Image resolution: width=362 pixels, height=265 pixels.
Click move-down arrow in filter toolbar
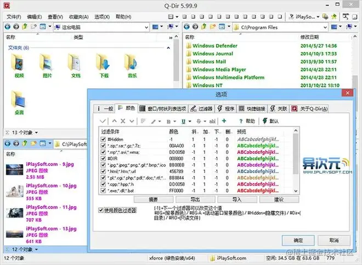pos(132,121)
